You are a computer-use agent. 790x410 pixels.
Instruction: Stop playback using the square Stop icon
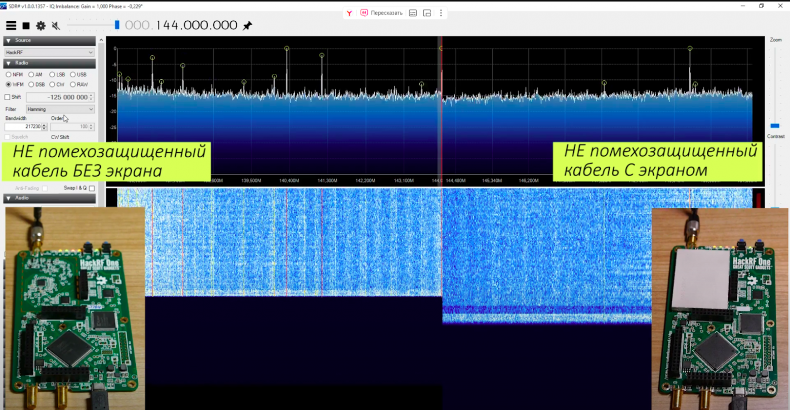26,25
